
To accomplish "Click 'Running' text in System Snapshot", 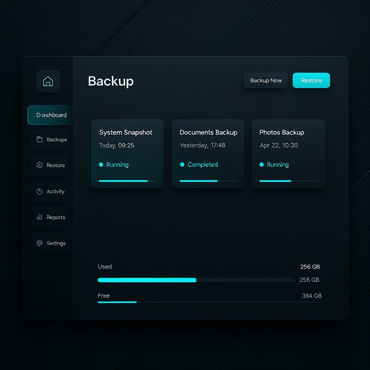I will (x=117, y=165).
